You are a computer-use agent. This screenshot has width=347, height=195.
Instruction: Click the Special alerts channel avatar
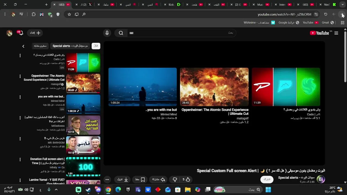tap(321, 179)
